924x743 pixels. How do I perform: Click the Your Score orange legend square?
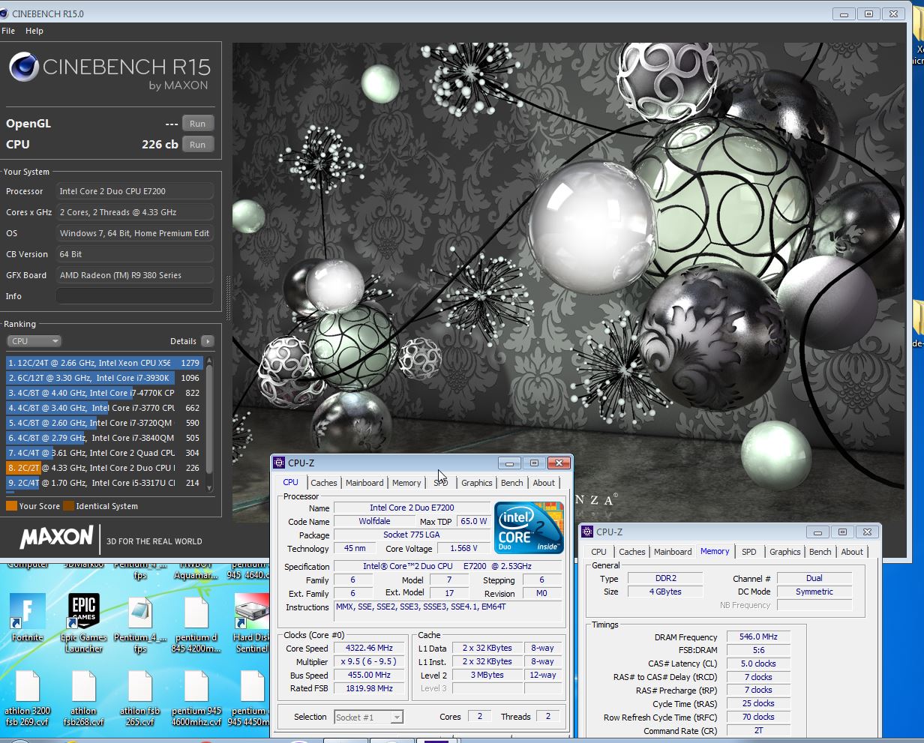coord(11,506)
